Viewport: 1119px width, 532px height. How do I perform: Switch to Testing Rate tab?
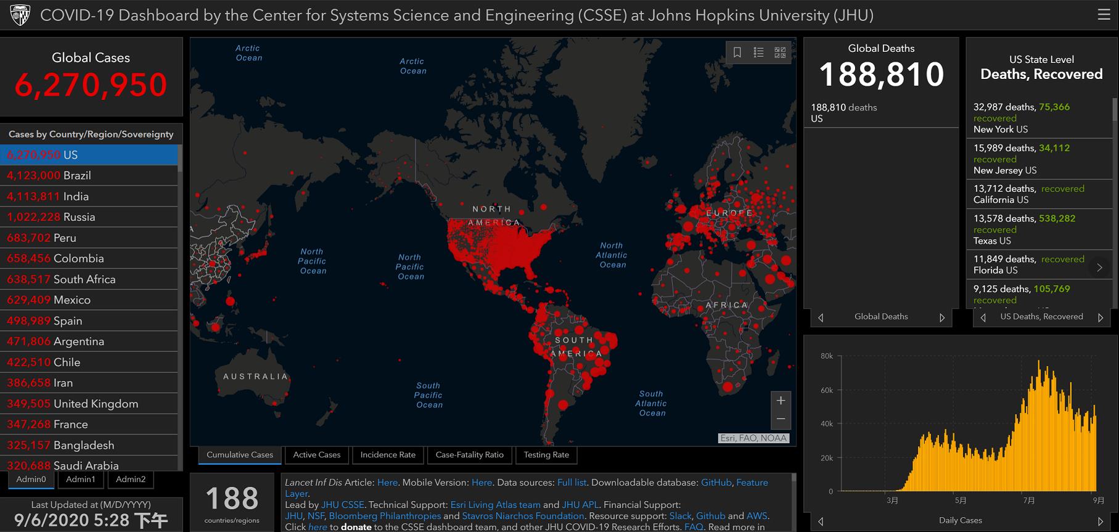coord(546,455)
